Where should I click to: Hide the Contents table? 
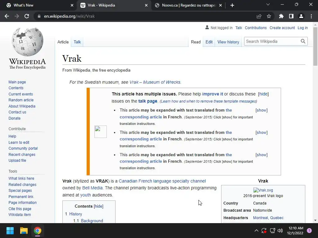tap(98, 206)
